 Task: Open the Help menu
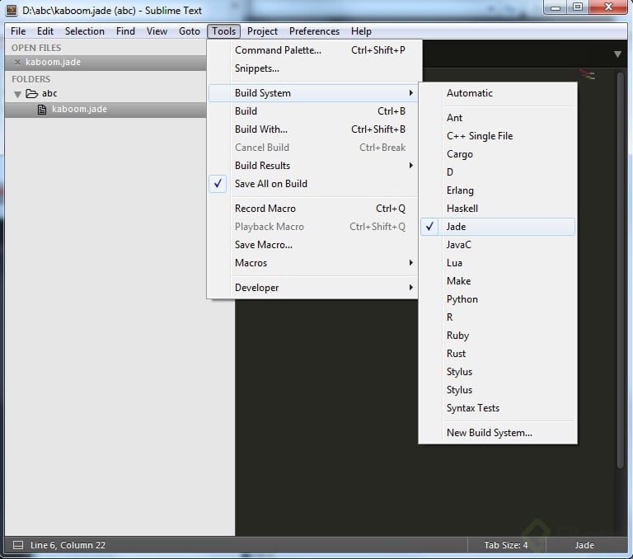[x=361, y=31]
